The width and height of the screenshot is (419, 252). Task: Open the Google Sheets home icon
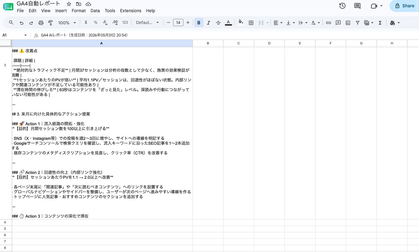(x=8, y=7)
